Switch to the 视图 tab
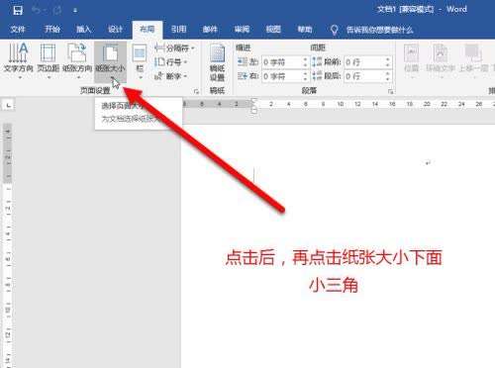This screenshot has height=368, width=495. pyautogui.click(x=273, y=30)
